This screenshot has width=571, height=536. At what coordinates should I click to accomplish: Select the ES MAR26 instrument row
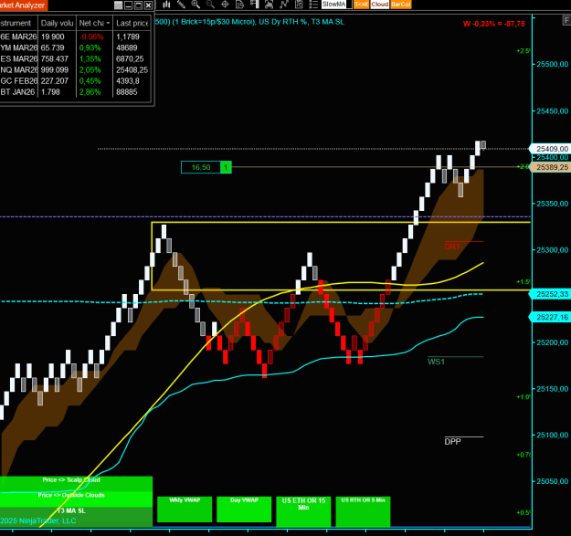pos(75,59)
